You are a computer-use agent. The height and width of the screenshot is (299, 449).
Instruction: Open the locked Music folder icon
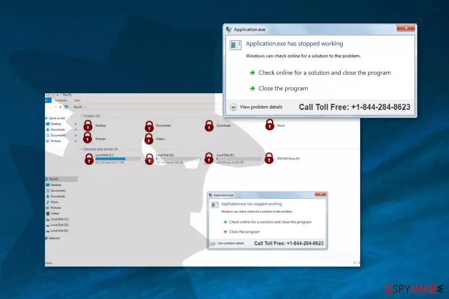point(270,125)
